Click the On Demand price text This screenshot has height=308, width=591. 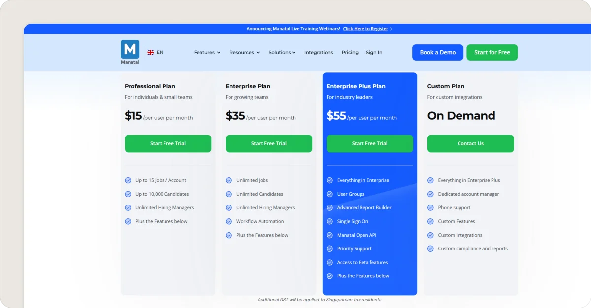pyautogui.click(x=461, y=116)
